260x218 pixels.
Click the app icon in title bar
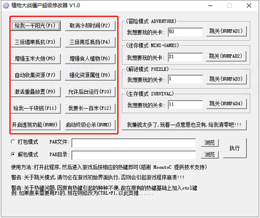pyautogui.click(x=6, y=6)
